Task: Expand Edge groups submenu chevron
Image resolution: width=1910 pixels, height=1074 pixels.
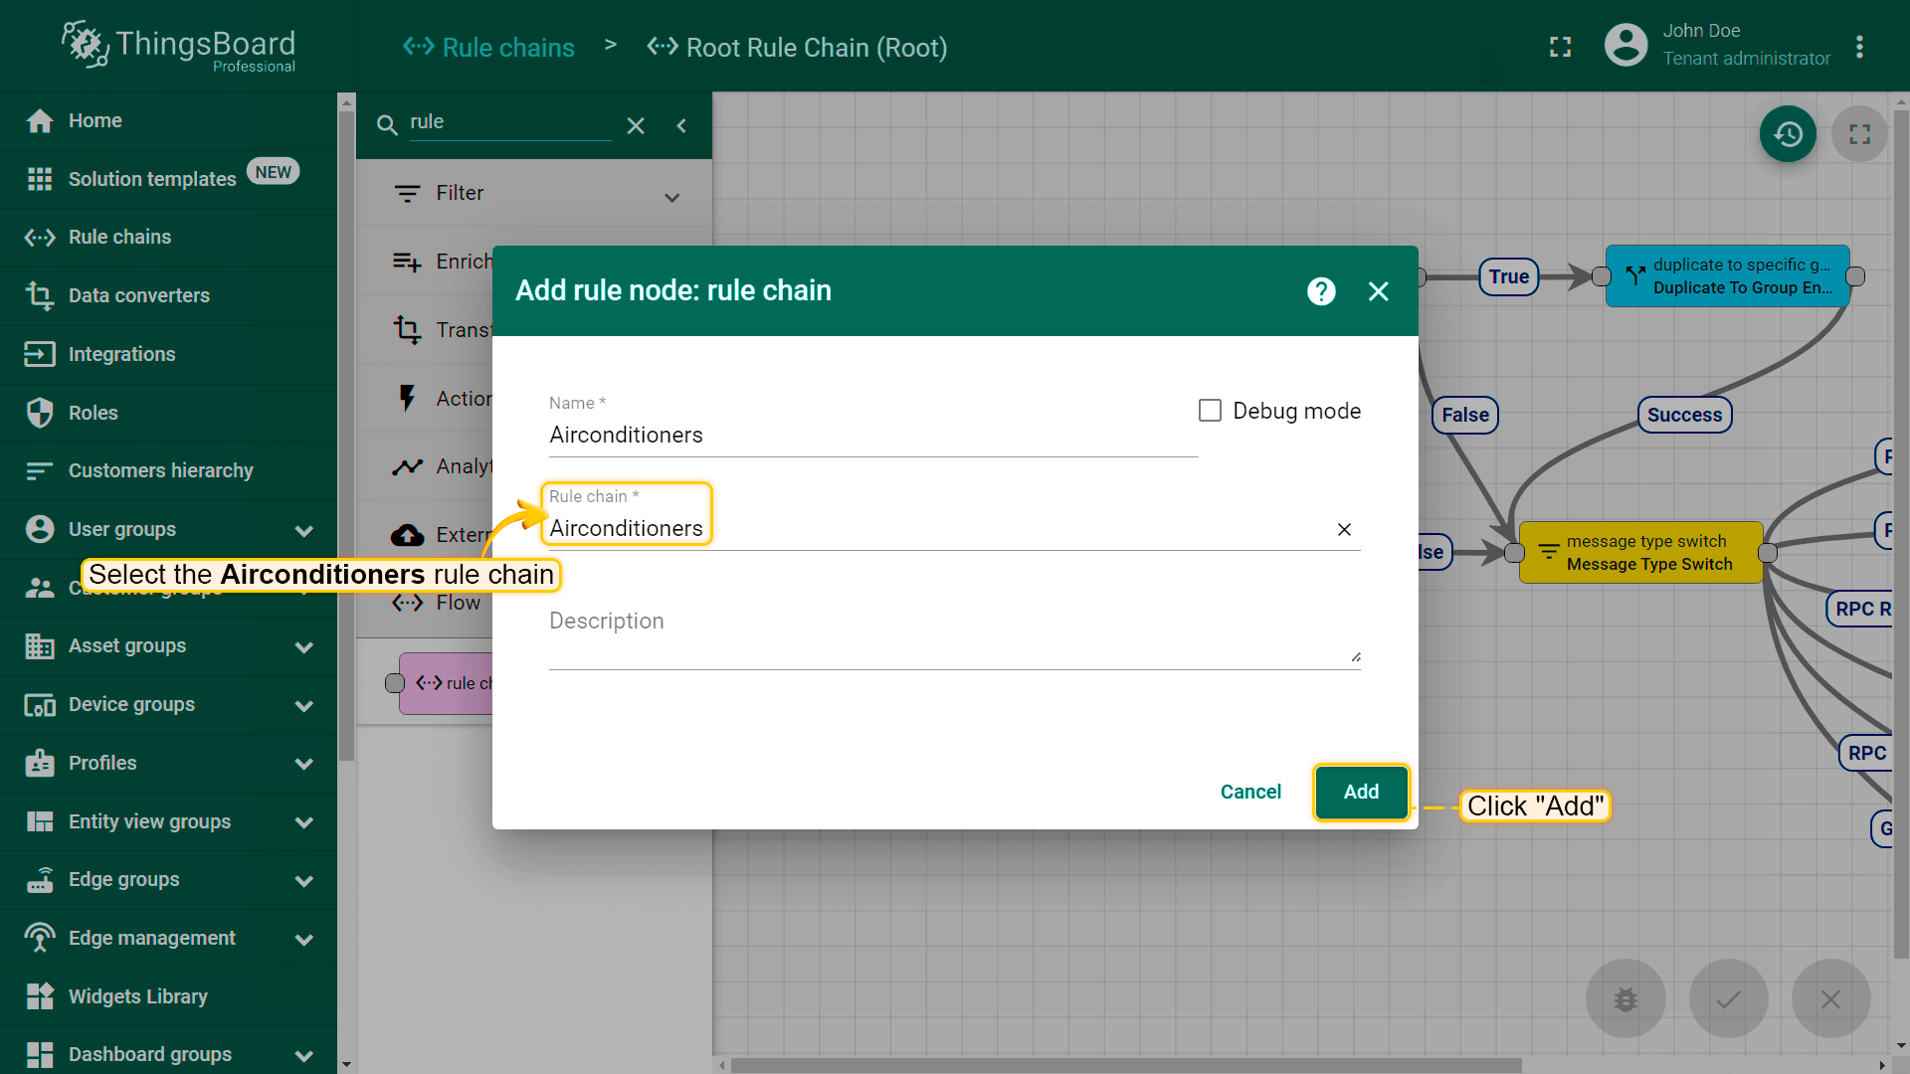Action: [x=304, y=881]
